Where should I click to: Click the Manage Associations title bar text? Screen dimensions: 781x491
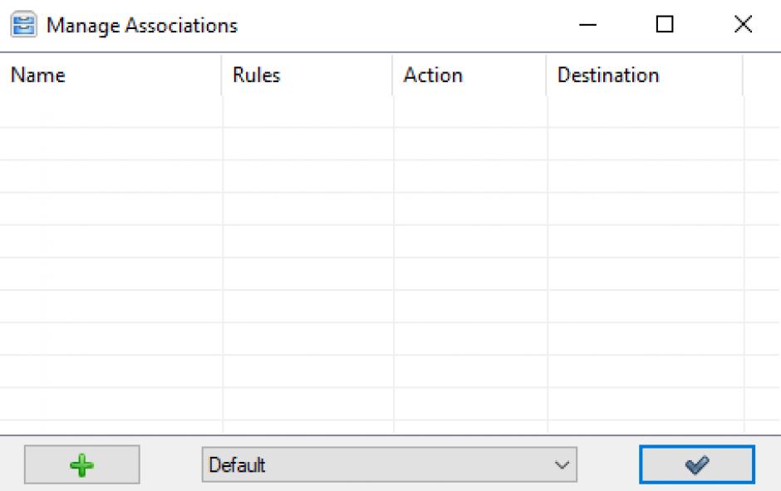[x=142, y=26]
